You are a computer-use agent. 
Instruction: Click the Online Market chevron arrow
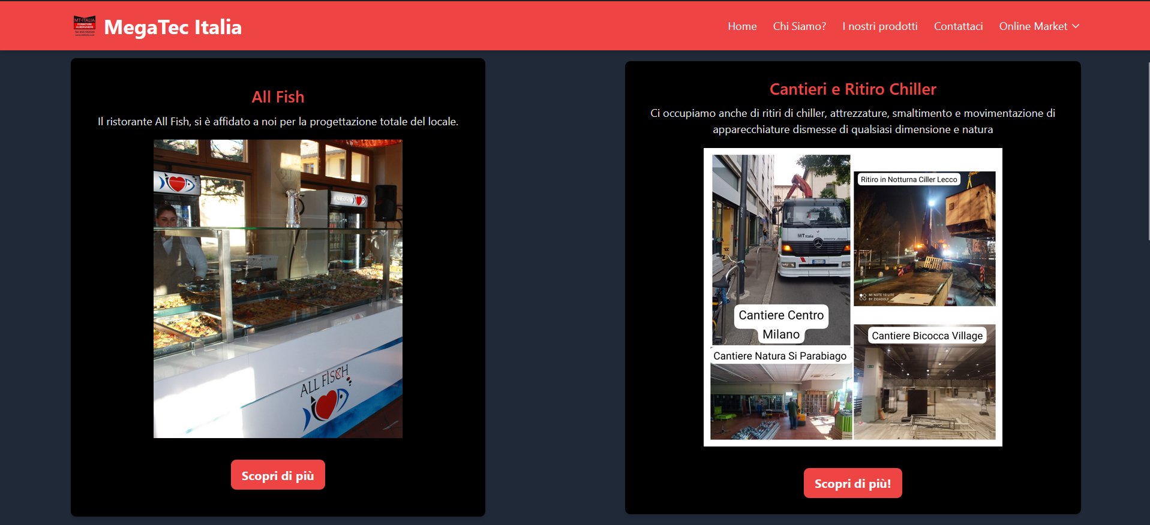1076,26
